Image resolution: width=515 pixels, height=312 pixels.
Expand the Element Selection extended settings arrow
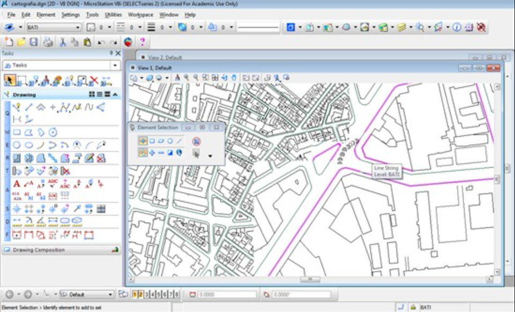(x=210, y=156)
